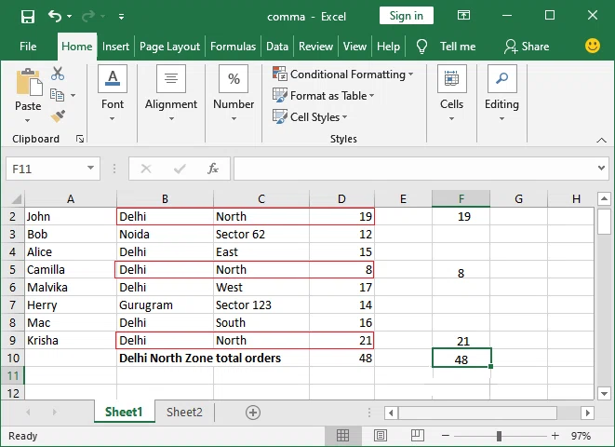The image size is (615, 447).
Task: Switch to Sheet2 tab
Action: click(184, 412)
